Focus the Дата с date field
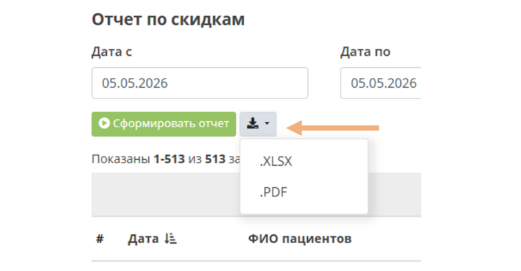Viewport: 521px width, 271px height. 200,83
